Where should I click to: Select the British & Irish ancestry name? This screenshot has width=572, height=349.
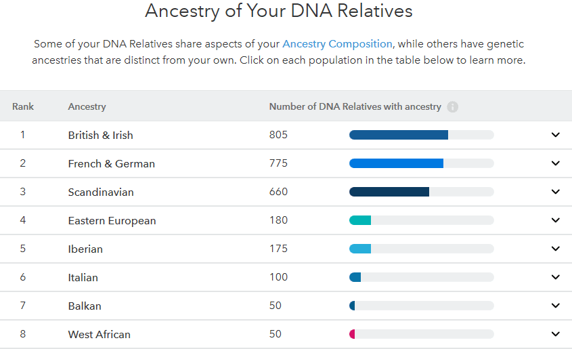100,135
